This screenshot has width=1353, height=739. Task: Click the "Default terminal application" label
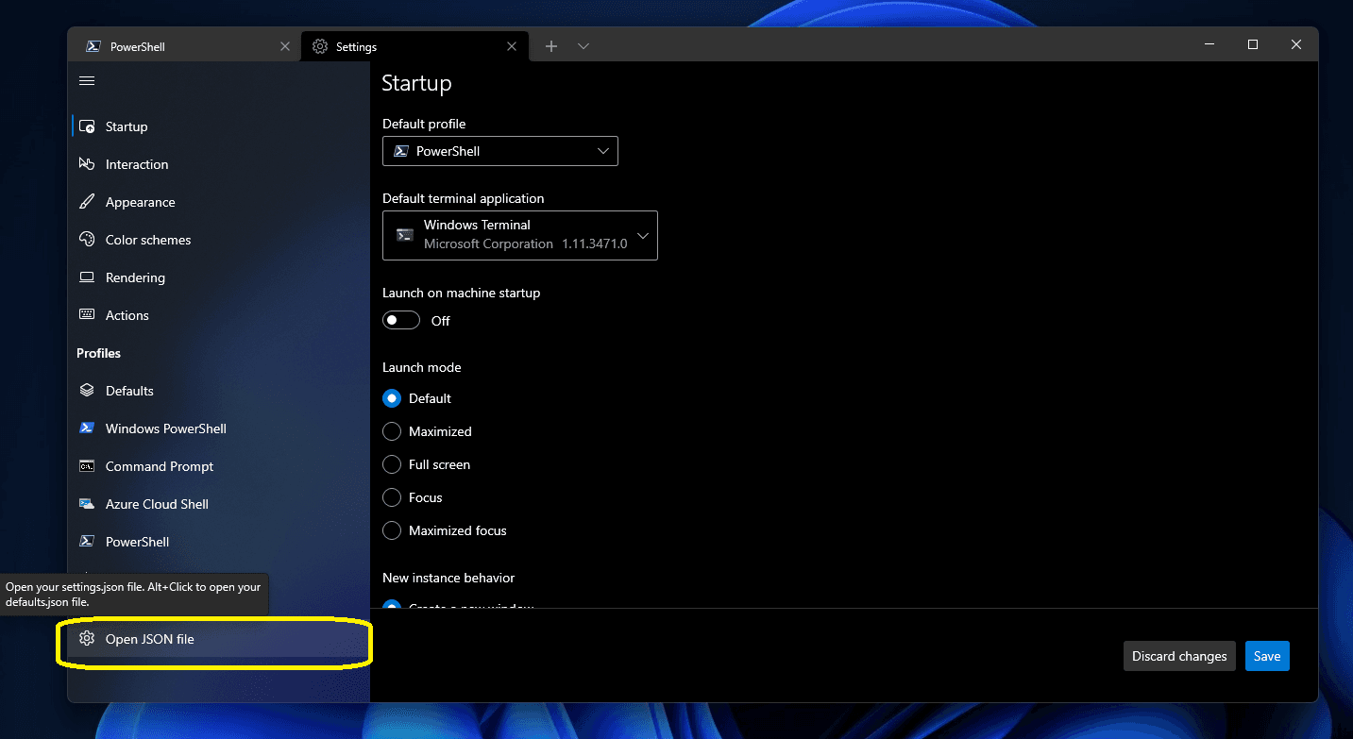click(x=464, y=198)
